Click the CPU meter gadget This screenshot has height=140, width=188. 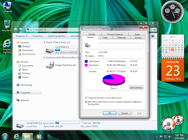tap(168, 124)
